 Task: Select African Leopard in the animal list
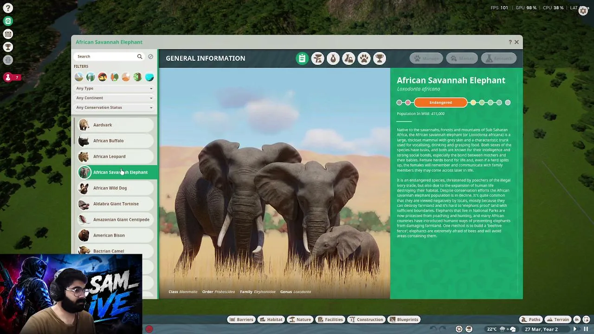click(x=116, y=156)
